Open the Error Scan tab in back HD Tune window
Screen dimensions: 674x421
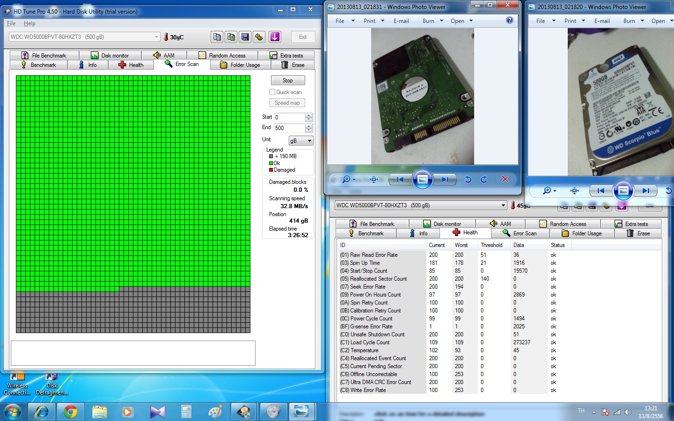(520, 233)
